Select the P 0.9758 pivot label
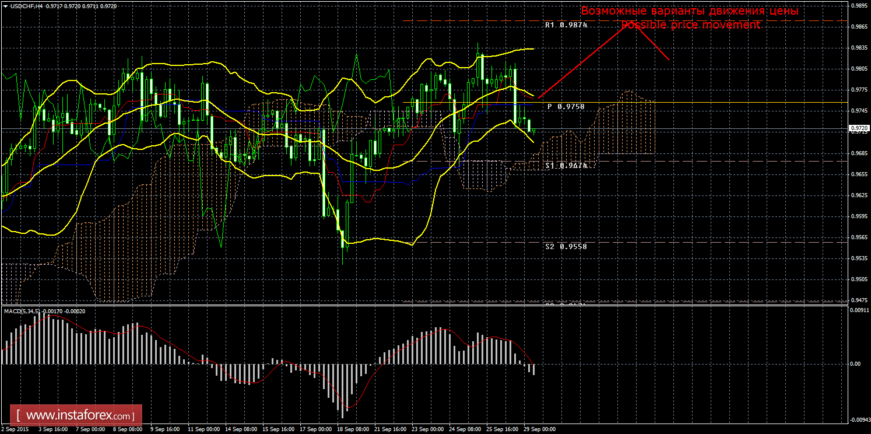The height and width of the screenshot is (434, 871). coord(566,107)
